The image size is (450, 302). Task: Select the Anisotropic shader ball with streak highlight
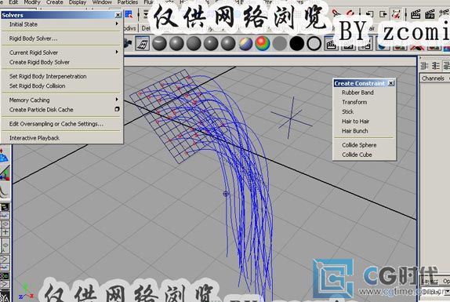coord(160,44)
